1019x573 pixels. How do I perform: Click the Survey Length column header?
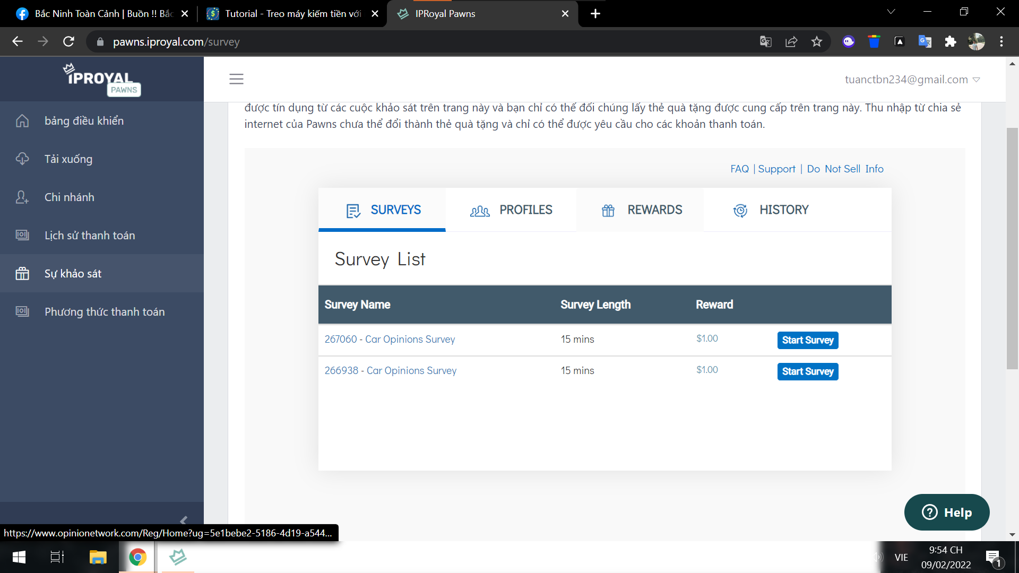[x=595, y=305]
